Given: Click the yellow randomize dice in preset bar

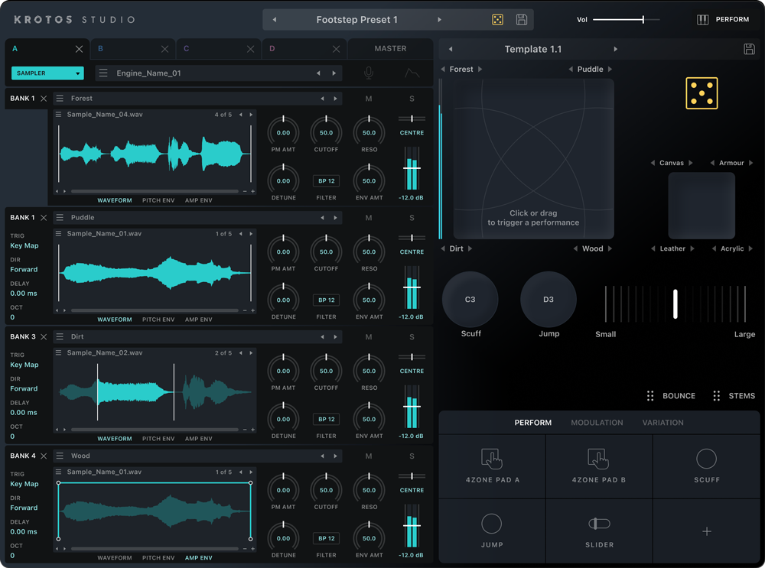Looking at the screenshot, I should (498, 20).
